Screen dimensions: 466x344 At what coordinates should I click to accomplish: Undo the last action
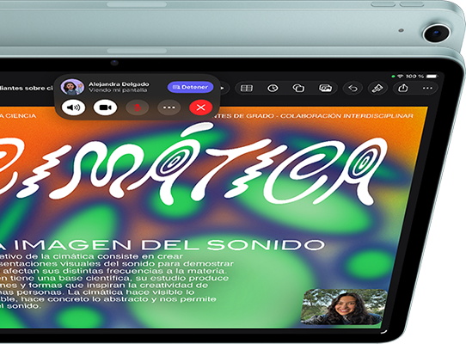click(x=353, y=89)
